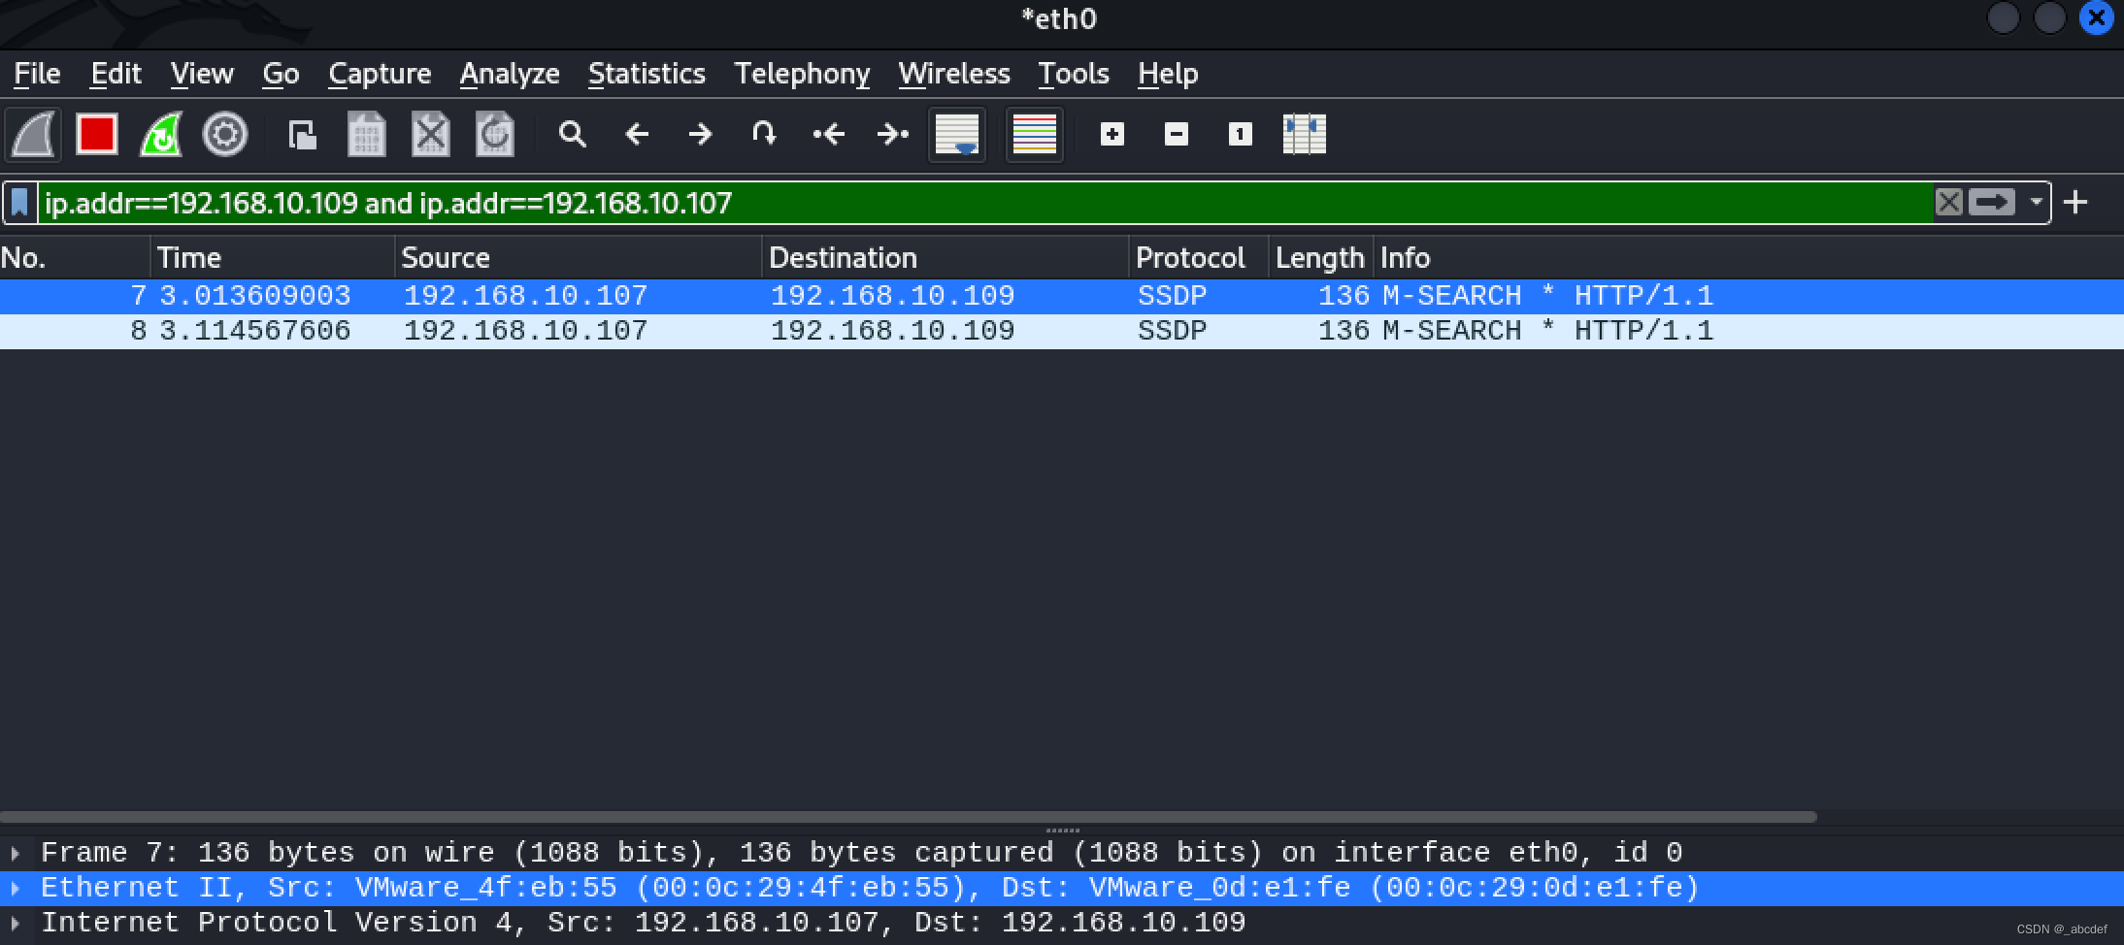Screen dimensions: 2124x945
Task: Zoom in on packet text
Action: point(1112,135)
